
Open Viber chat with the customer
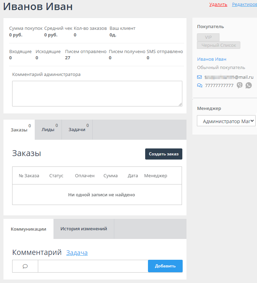240,85
